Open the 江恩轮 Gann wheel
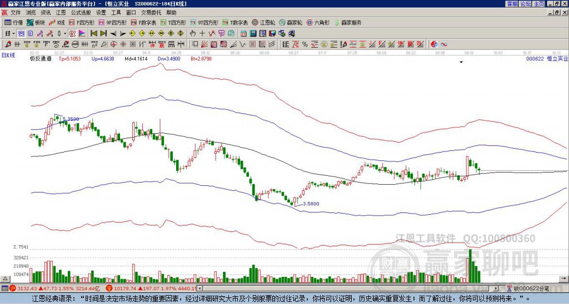 click(x=263, y=22)
